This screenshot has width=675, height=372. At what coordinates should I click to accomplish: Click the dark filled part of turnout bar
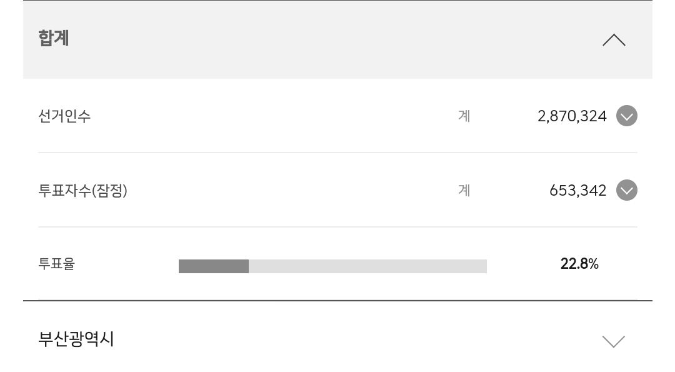click(x=213, y=266)
